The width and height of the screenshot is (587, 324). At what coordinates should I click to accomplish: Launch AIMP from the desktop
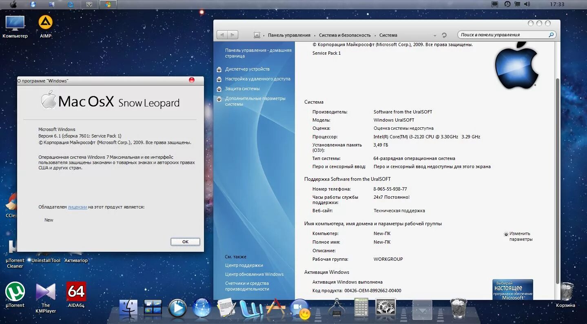pyautogui.click(x=46, y=27)
